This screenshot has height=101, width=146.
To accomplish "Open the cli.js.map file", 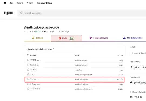I will tap(33, 79).
